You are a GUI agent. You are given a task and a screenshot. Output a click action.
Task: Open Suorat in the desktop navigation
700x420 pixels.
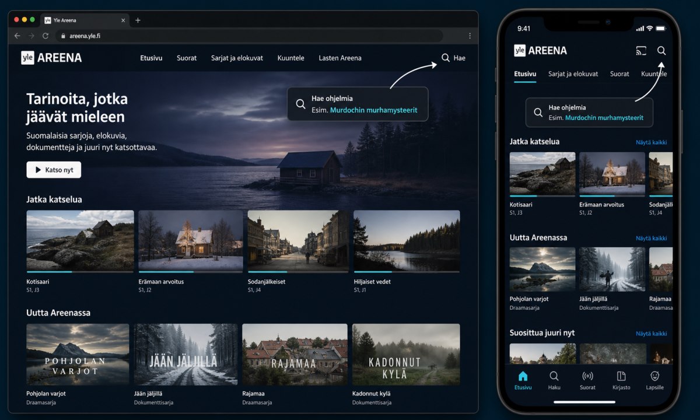(x=187, y=58)
